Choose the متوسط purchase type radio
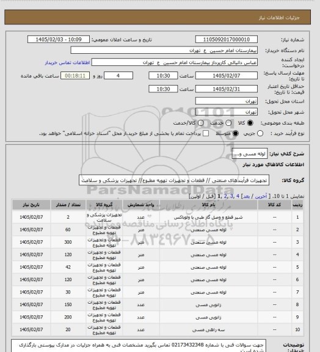The image size is (320, 352). pos(235,133)
